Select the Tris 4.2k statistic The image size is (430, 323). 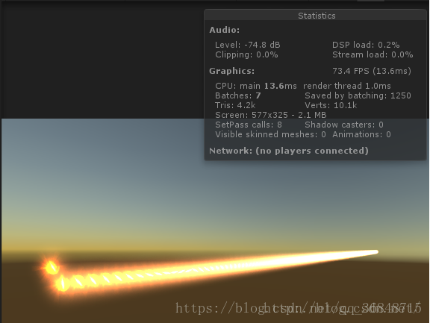tap(235, 105)
